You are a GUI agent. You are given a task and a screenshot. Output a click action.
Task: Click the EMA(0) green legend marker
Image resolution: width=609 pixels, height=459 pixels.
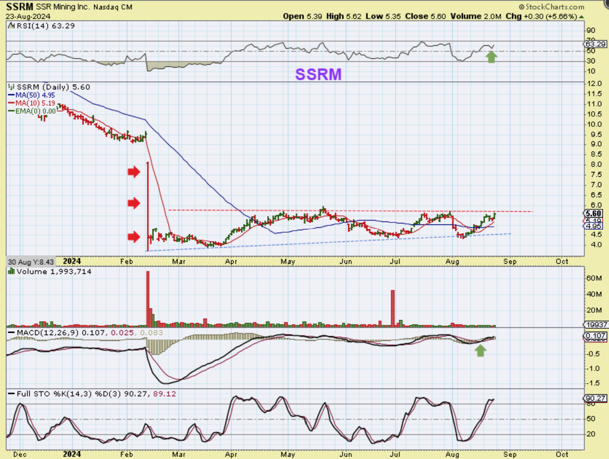point(12,111)
